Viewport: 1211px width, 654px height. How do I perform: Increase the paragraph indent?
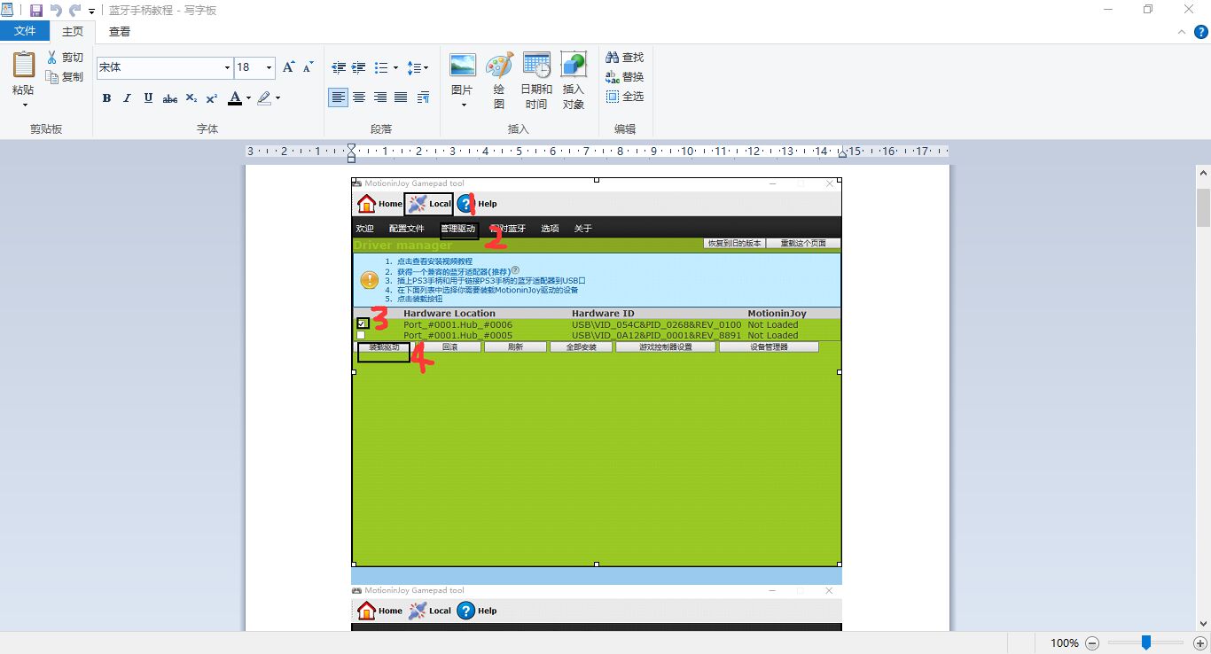click(358, 67)
